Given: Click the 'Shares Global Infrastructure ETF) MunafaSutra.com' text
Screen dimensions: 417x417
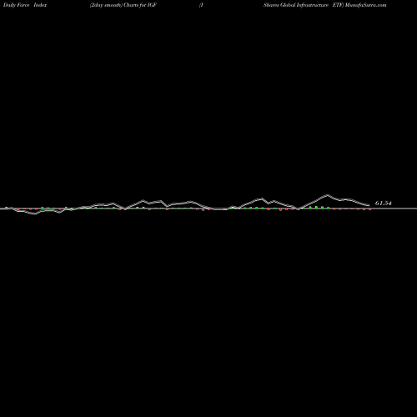Looking at the screenshot, I should click(324, 5).
